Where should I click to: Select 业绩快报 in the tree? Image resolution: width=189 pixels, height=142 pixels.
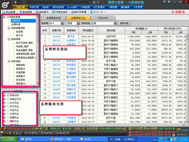[x=16, y=24]
